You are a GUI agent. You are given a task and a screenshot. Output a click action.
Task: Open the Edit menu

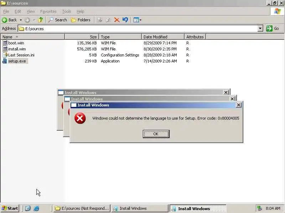(x=17, y=11)
